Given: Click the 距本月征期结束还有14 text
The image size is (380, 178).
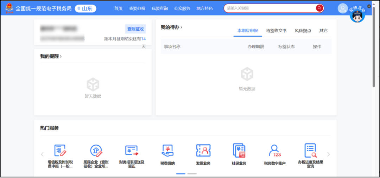Looking at the screenshot, I should (125, 39).
